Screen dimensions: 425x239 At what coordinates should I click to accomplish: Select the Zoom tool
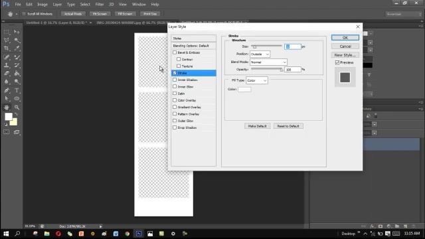pyautogui.click(x=17, y=108)
